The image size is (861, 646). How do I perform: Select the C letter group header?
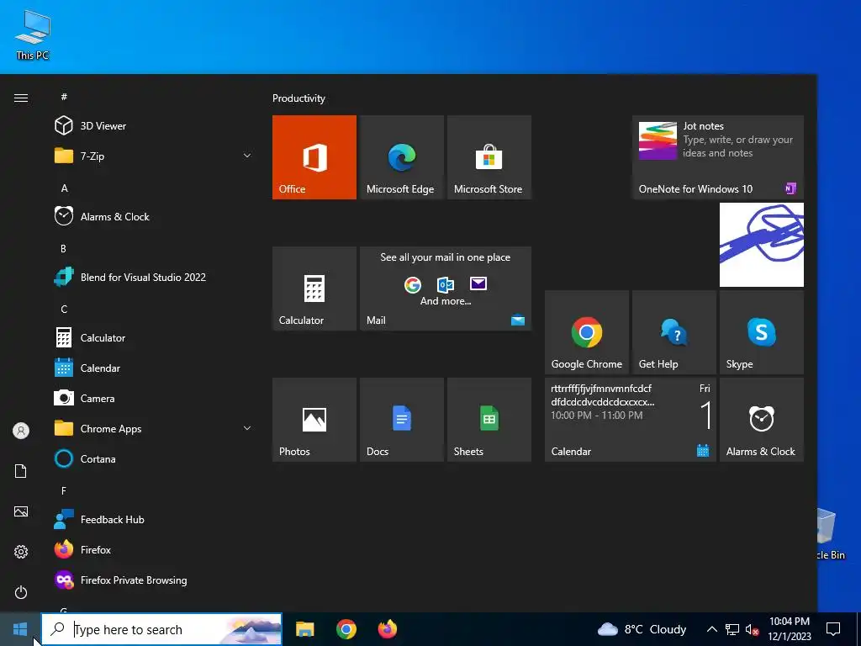(64, 310)
